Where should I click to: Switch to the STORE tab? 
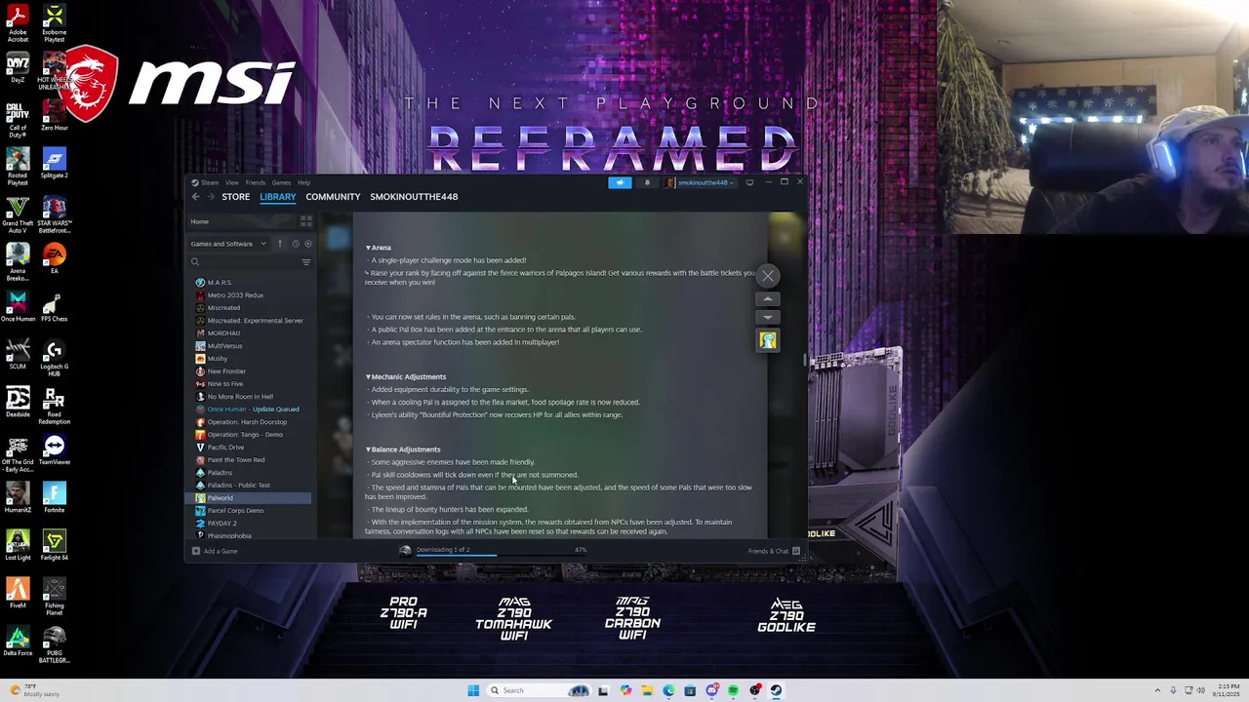pyautogui.click(x=235, y=197)
